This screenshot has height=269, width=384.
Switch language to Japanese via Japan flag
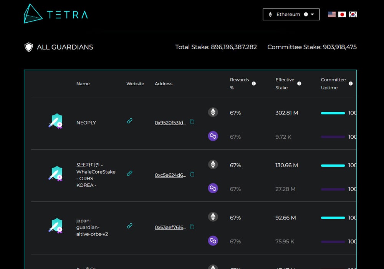tap(342, 15)
